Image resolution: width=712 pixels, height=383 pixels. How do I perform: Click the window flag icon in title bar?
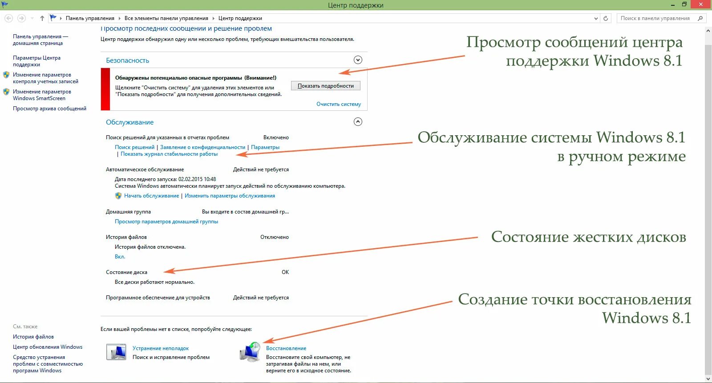[x=5, y=4]
